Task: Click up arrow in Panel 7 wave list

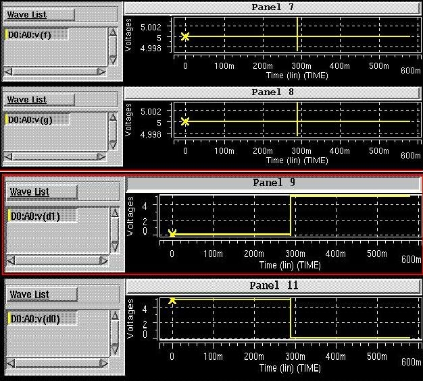Action: [x=113, y=32]
